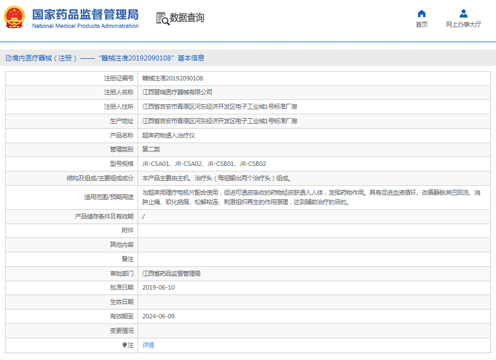The width and height of the screenshot is (496, 360).
Task: Click the 境内医疗器械(注册) breadcrumb heading
Action: [x=44, y=58]
